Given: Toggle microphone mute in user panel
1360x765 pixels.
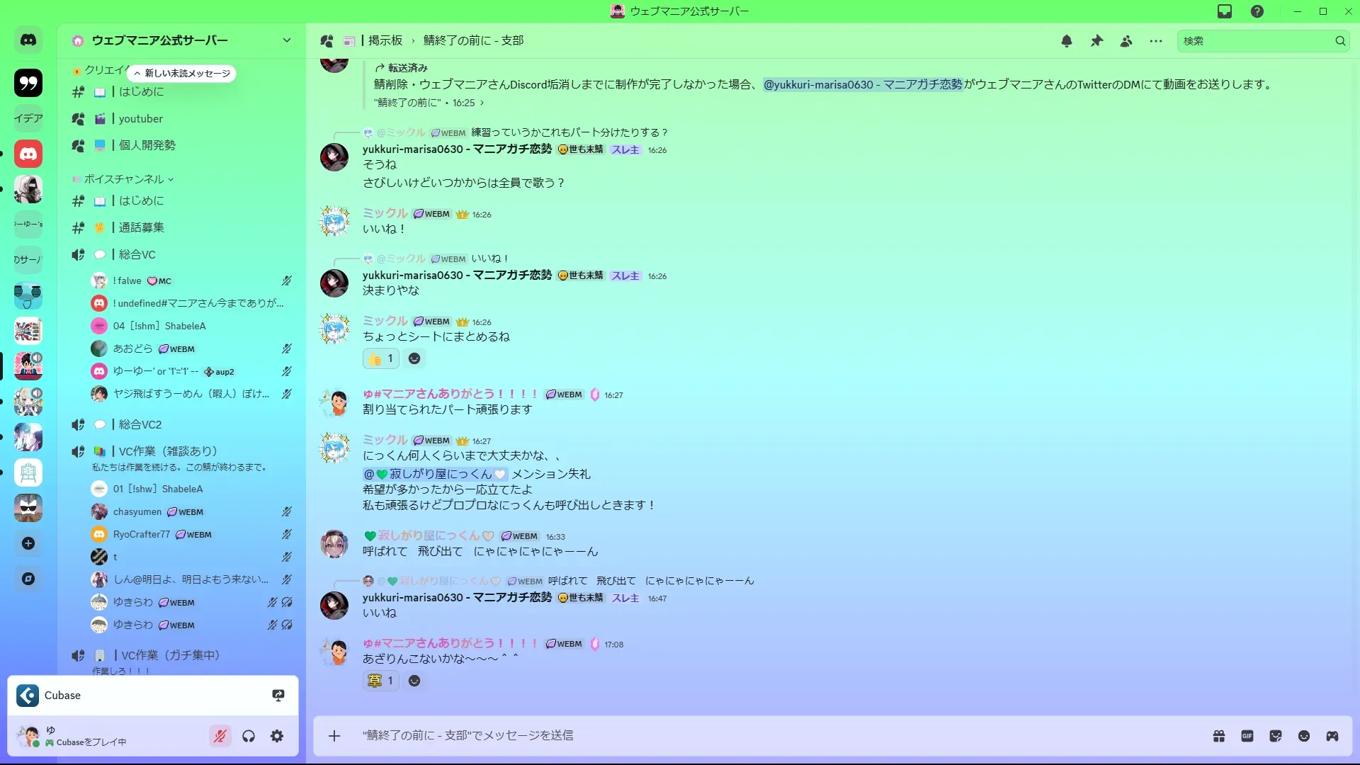Looking at the screenshot, I should (220, 736).
